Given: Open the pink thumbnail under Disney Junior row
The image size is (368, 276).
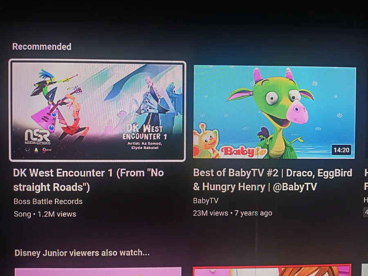Looking at the screenshot, I should click(x=98, y=272).
